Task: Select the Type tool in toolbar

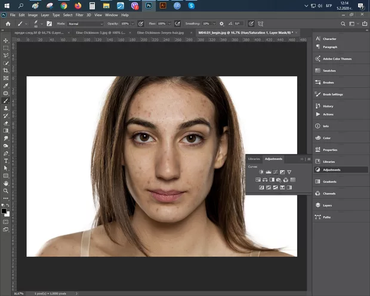Action: 5,161
